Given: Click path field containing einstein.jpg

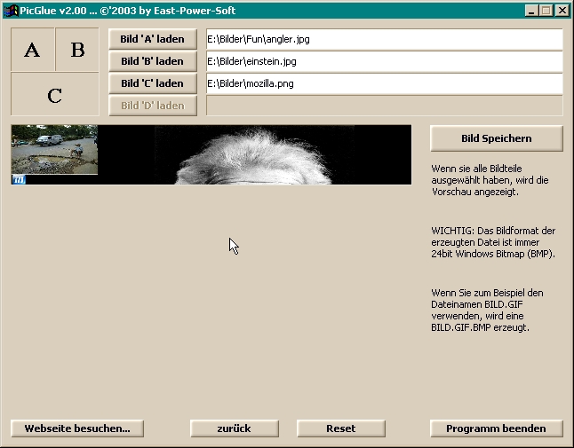Looking at the screenshot, I should tap(385, 61).
